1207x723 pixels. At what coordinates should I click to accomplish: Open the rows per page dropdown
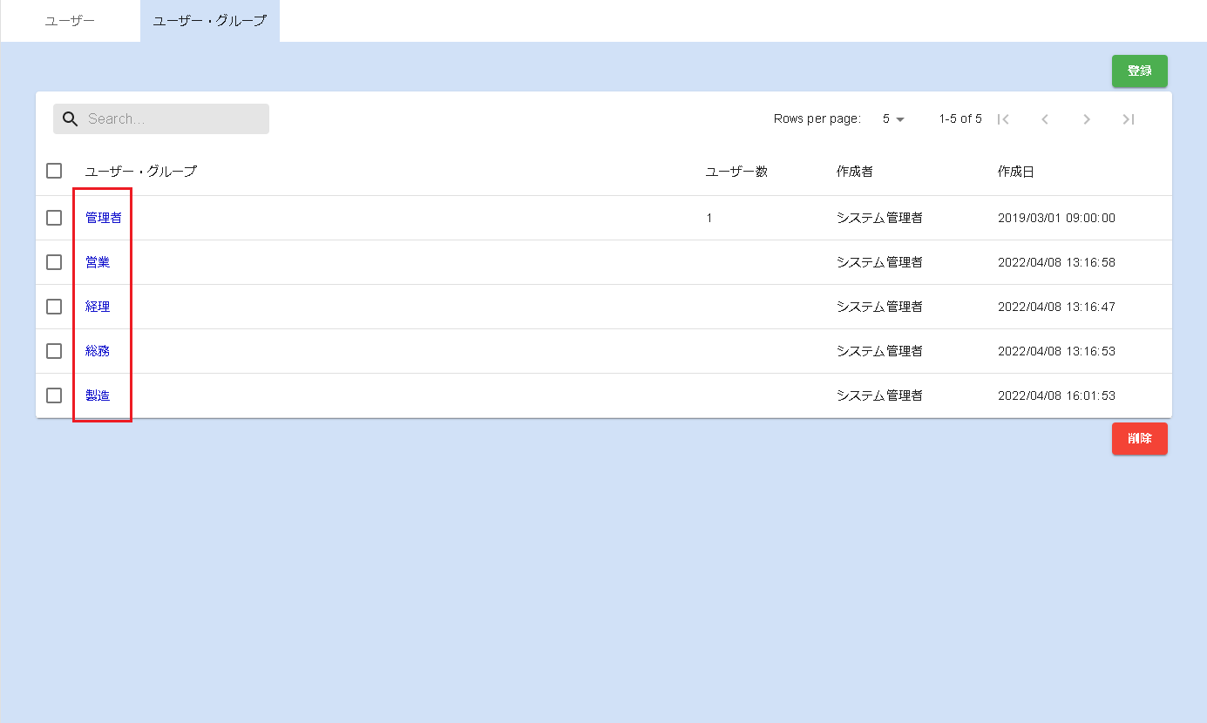pos(893,119)
